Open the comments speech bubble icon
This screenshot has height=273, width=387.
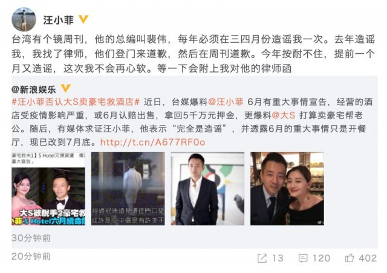point(303,259)
